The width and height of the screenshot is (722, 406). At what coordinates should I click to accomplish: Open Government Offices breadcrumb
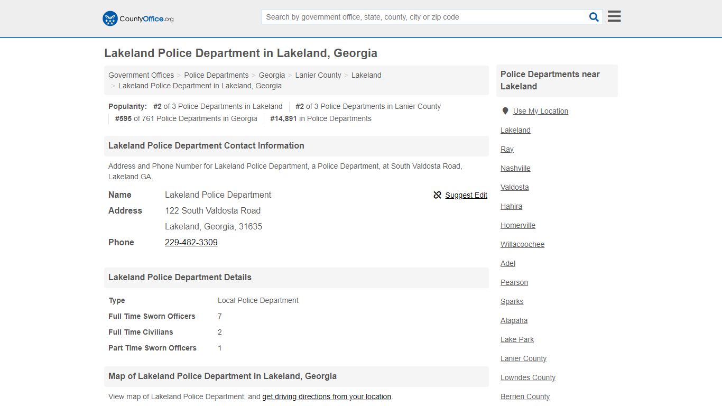coord(141,75)
